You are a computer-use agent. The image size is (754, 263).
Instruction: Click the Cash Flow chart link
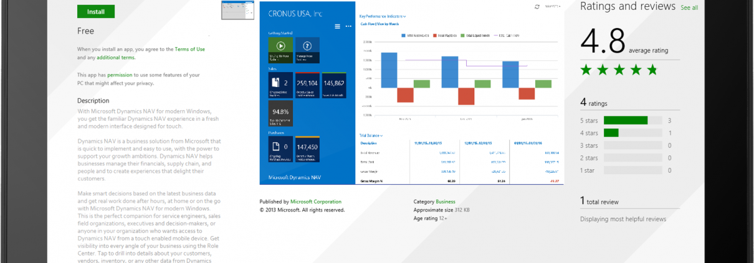point(366,24)
